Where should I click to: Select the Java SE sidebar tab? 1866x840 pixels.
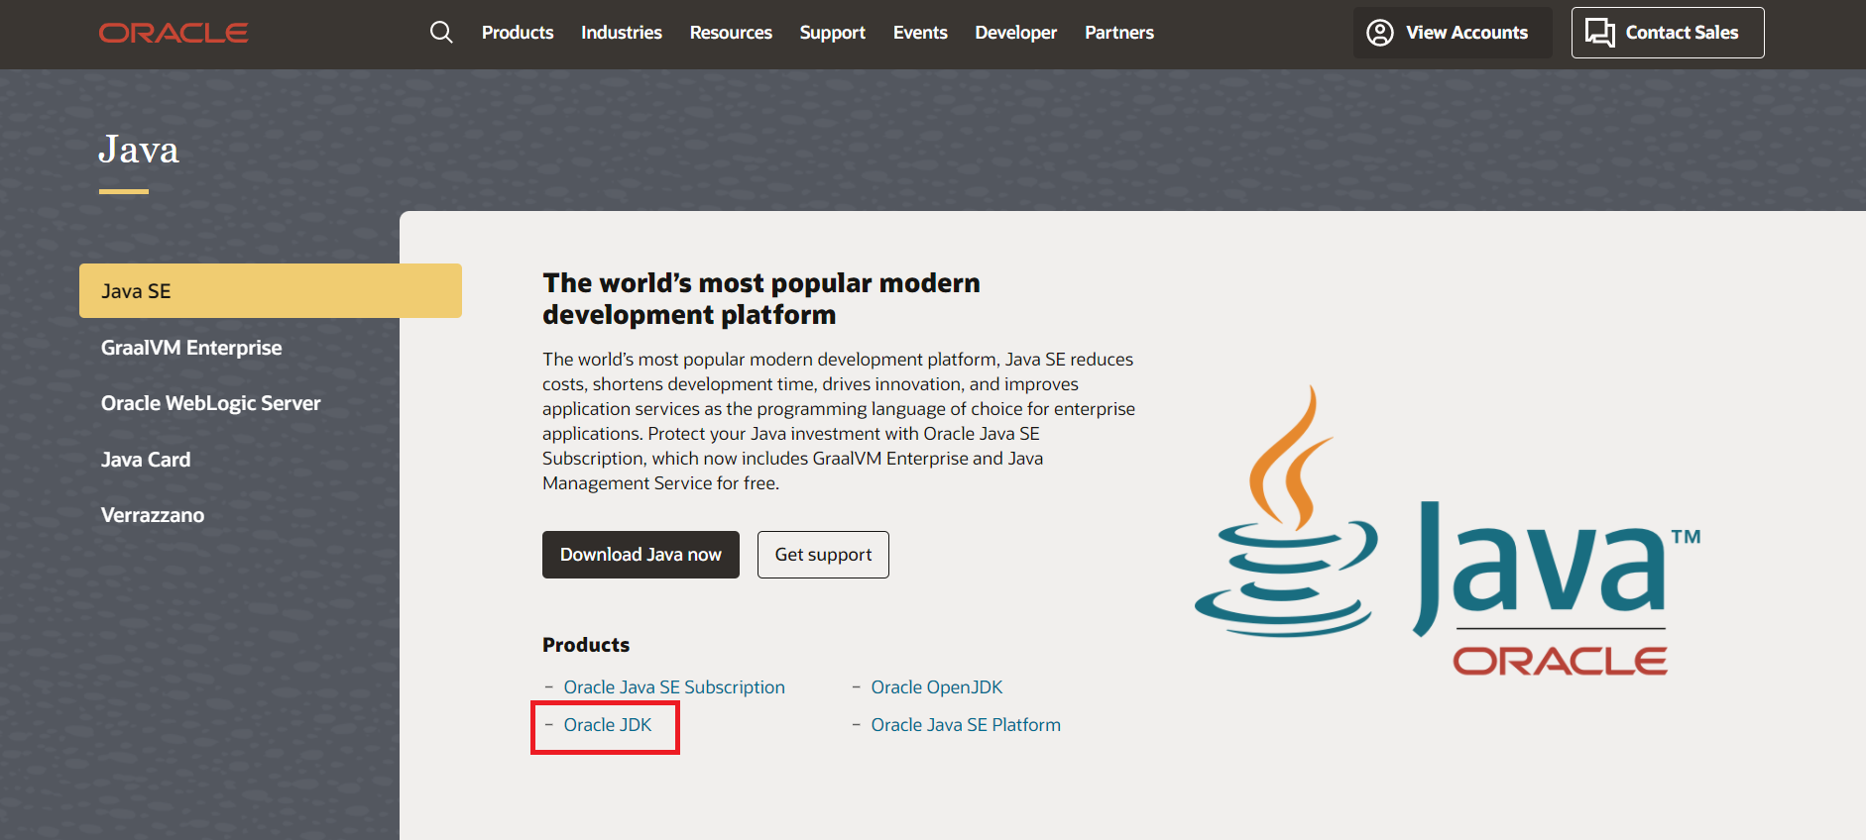[271, 291]
